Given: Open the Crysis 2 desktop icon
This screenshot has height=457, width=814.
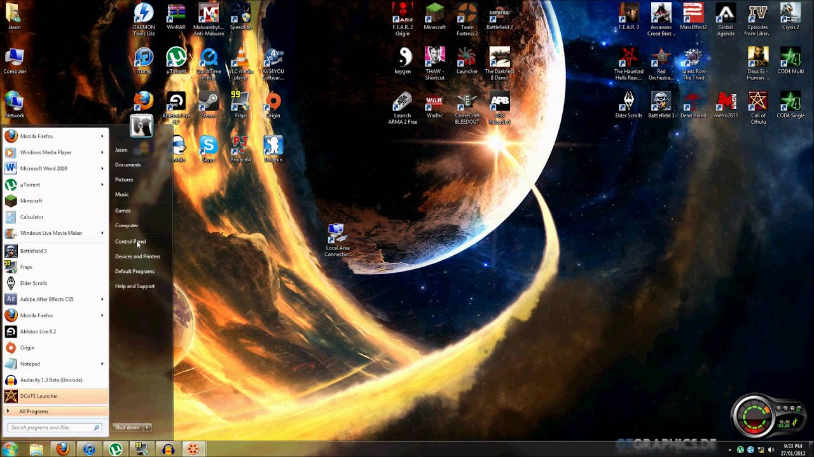Looking at the screenshot, I should (790, 17).
